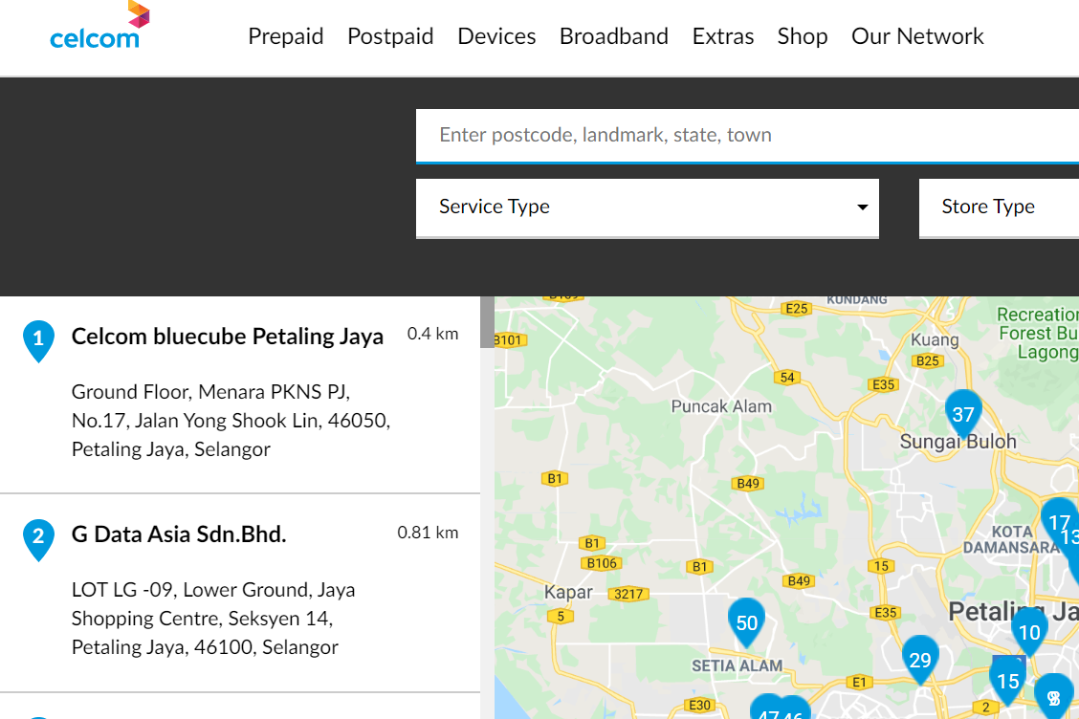
Task: Click the B49 road shield near Puncak Alam
Action: click(x=748, y=483)
